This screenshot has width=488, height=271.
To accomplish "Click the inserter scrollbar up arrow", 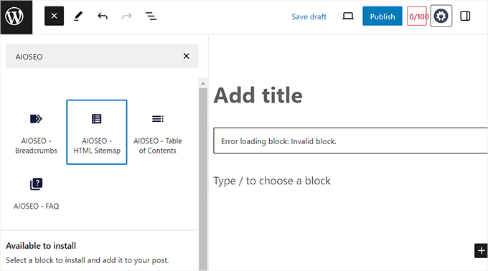I will click(203, 83).
